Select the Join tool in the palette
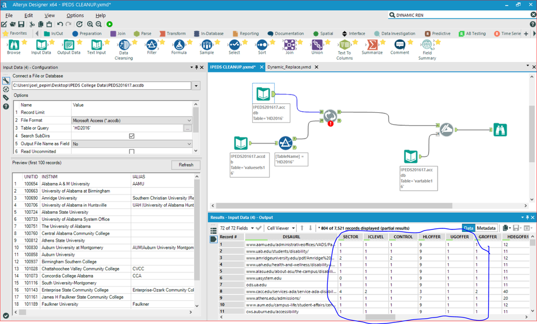The image size is (537, 324). [289, 47]
